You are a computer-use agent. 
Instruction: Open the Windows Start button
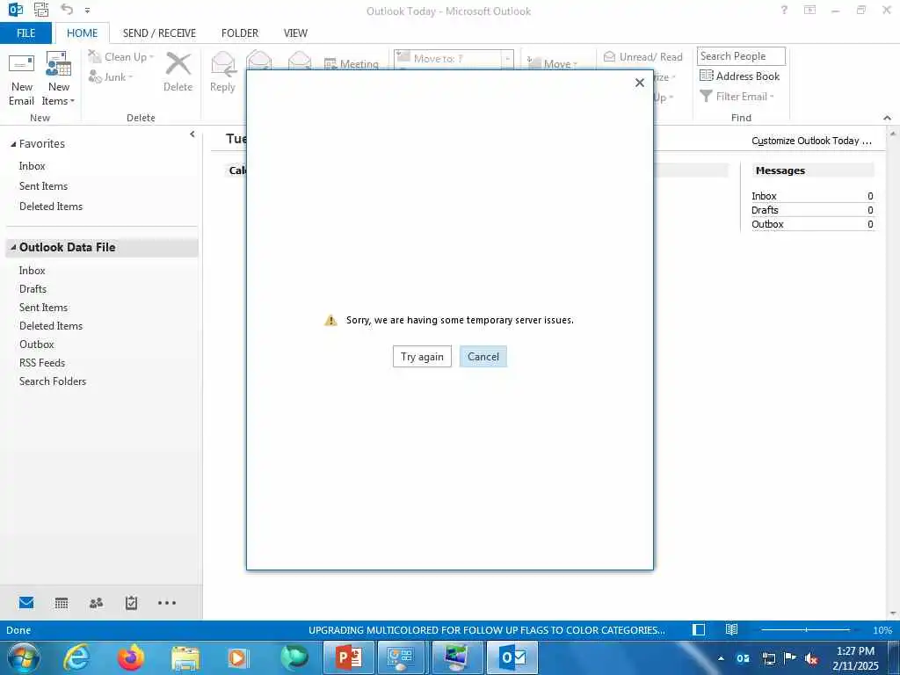pyautogui.click(x=23, y=657)
